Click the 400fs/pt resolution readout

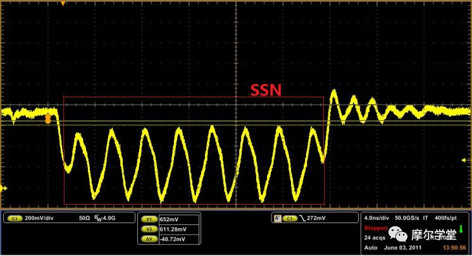click(445, 218)
